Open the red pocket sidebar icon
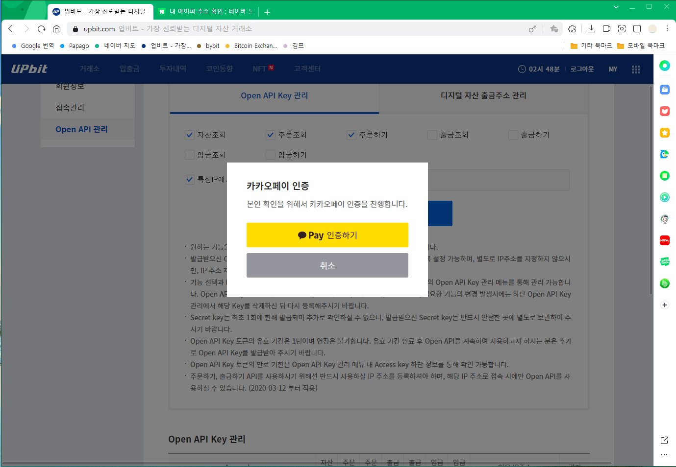 pyautogui.click(x=665, y=111)
